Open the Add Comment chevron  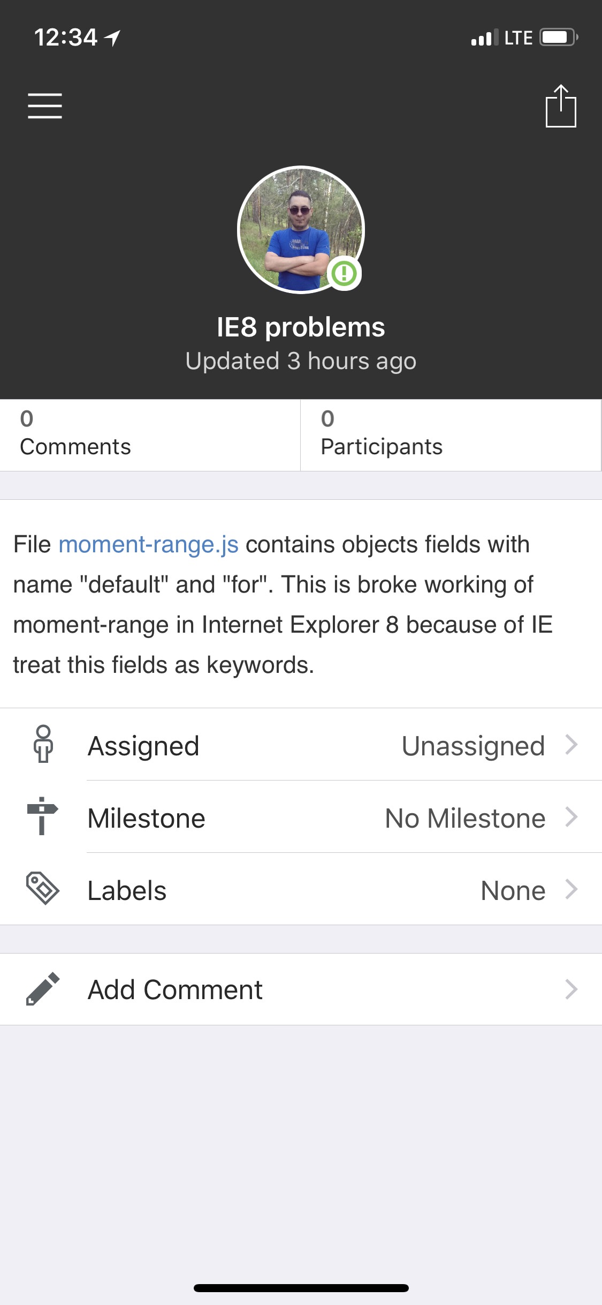point(571,989)
